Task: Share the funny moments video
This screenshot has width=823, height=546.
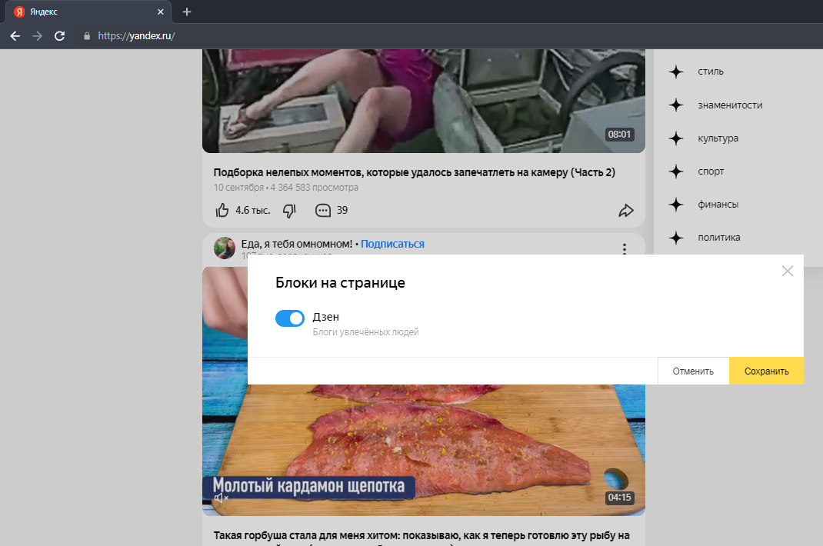Action: click(x=625, y=211)
